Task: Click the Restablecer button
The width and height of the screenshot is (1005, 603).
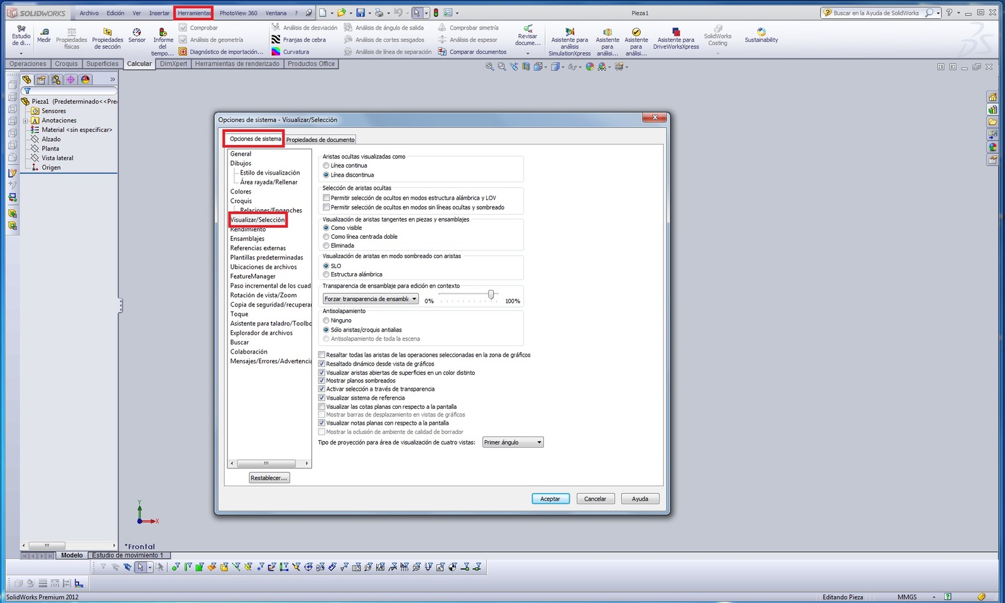Action: (269, 478)
